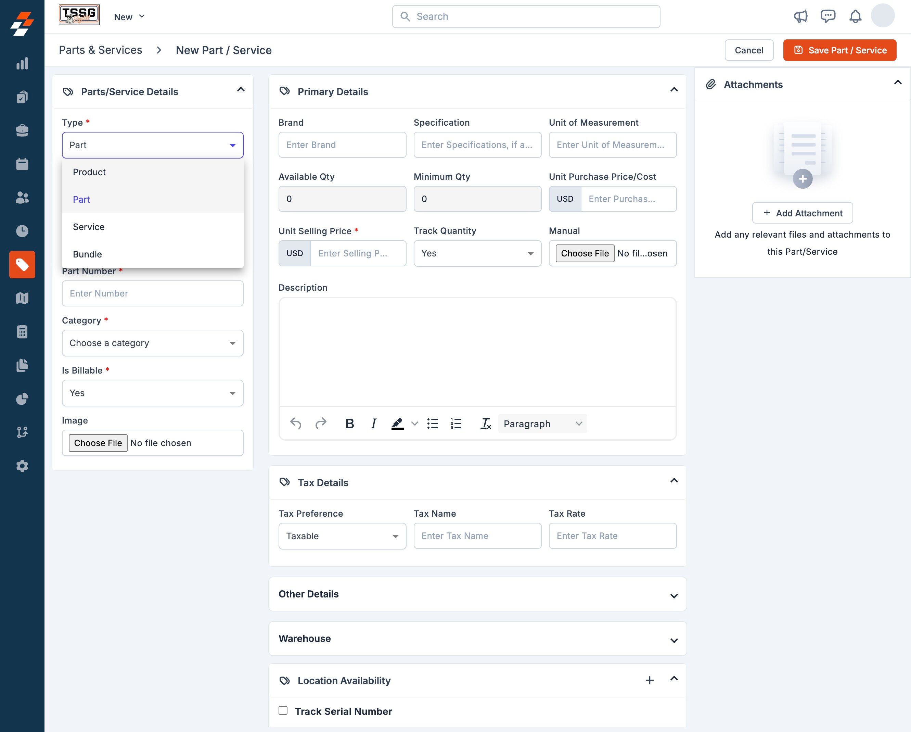Open the highlight color picker arrow
Viewport: 911px width, 732px height.
pos(414,424)
